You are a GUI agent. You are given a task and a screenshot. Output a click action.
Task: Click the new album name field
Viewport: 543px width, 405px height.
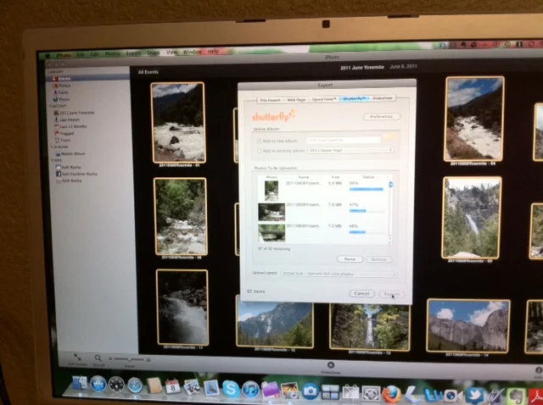coord(344,141)
